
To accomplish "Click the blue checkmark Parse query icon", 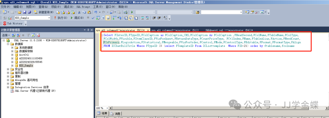I will pyautogui.click(x=93, y=18).
